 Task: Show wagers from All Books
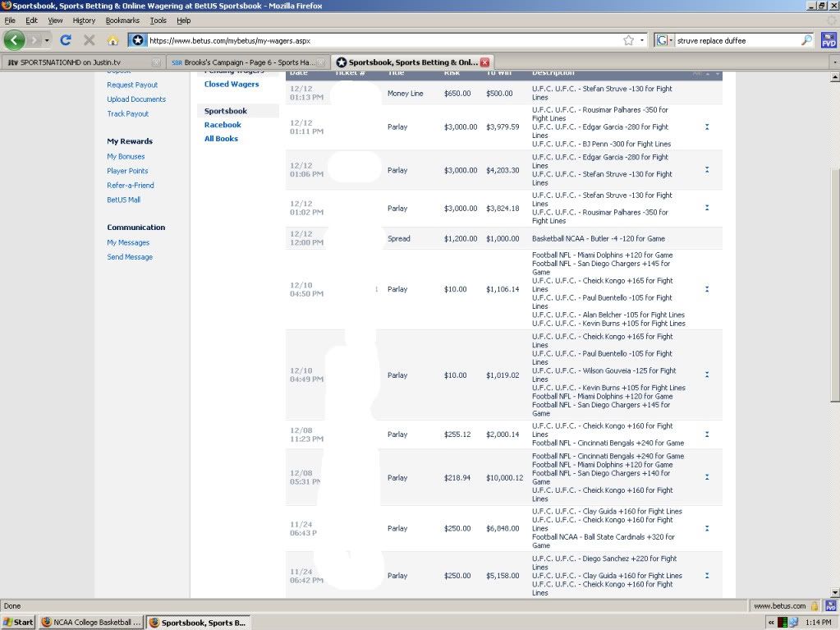[221, 139]
